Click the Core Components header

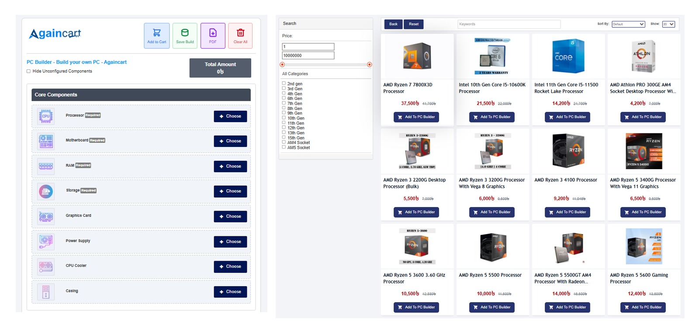141,95
